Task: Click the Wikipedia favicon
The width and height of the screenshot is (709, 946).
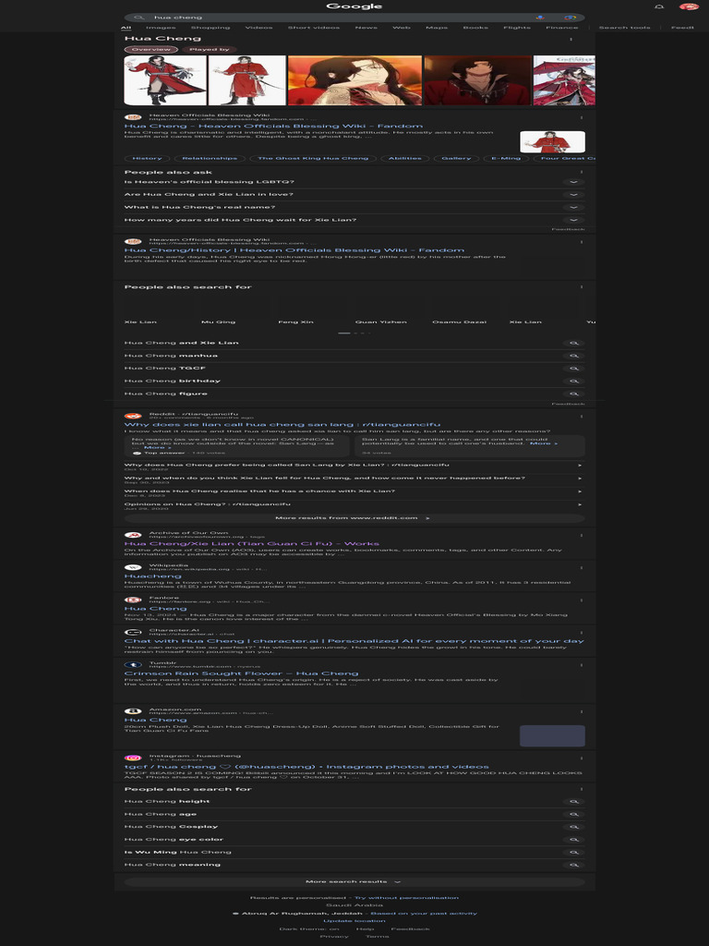Action: 133,567
